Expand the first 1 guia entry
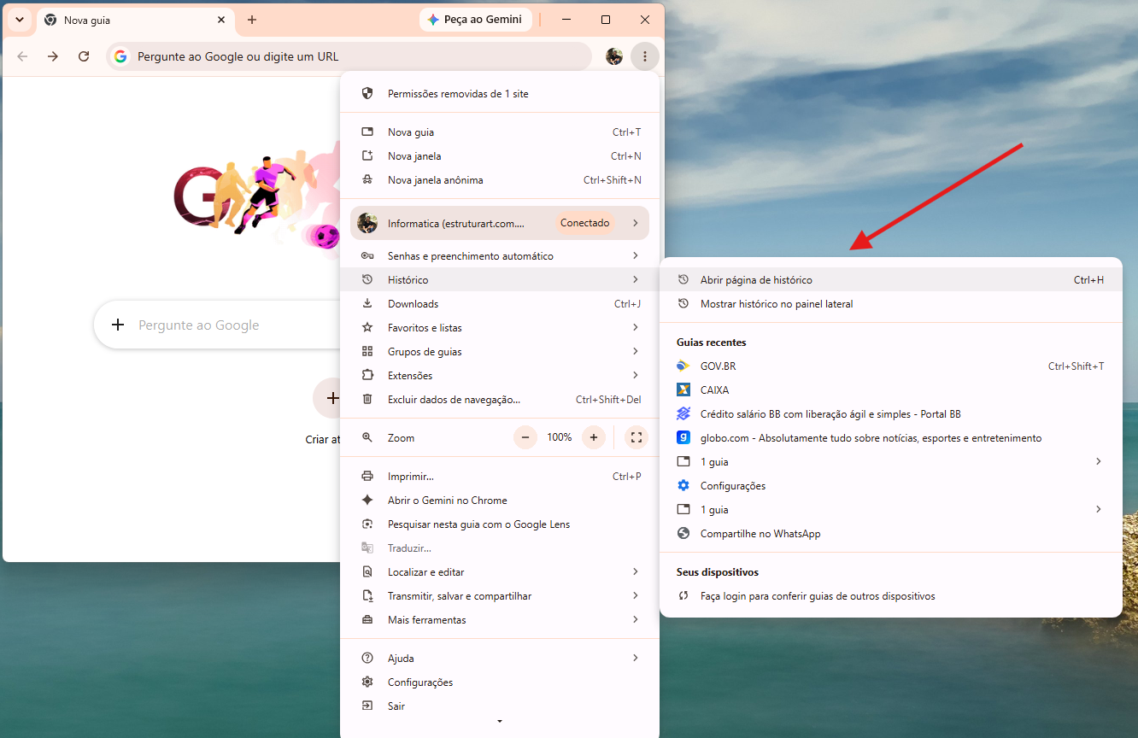The height and width of the screenshot is (738, 1138). coord(891,462)
